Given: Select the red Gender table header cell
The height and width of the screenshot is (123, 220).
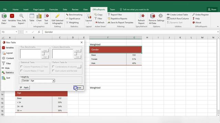Looking at the screenshot, I should (115, 50).
